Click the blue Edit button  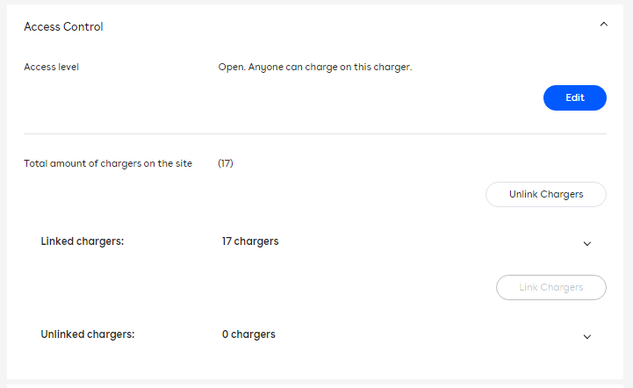(x=574, y=98)
